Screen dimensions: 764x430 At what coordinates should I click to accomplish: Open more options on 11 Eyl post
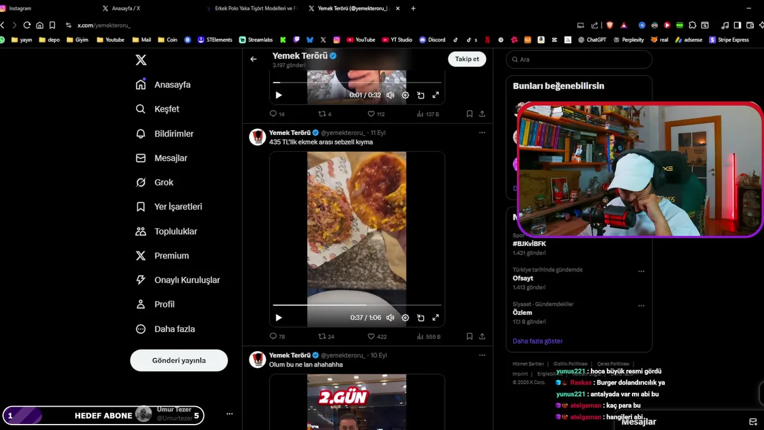[482, 133]
